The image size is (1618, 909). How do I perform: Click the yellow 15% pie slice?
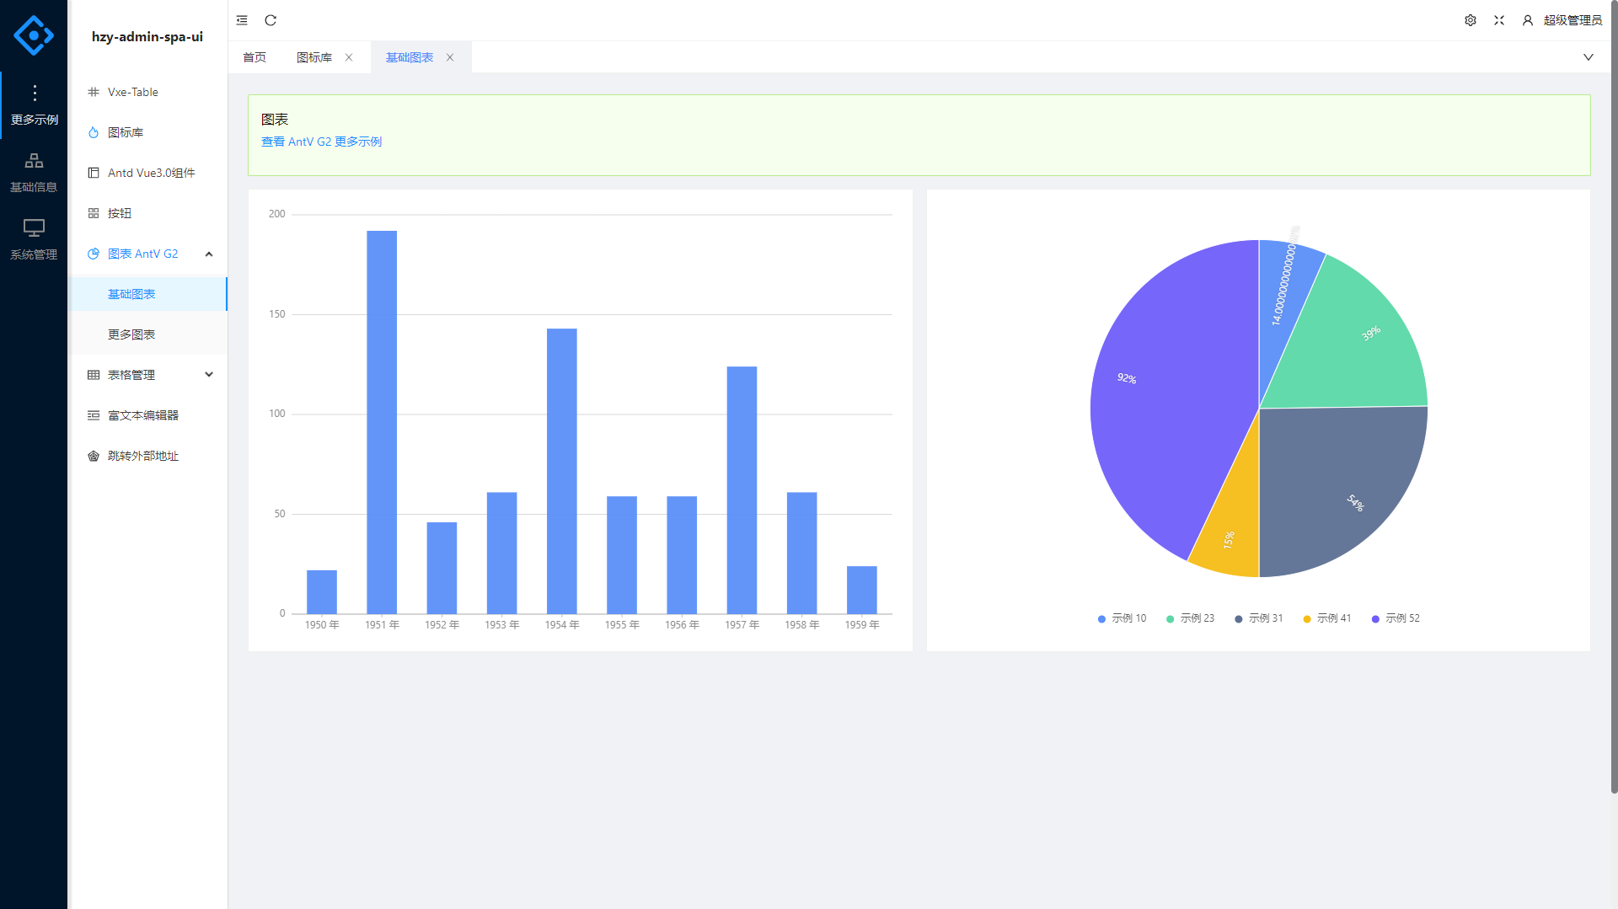coord(1230,541)
